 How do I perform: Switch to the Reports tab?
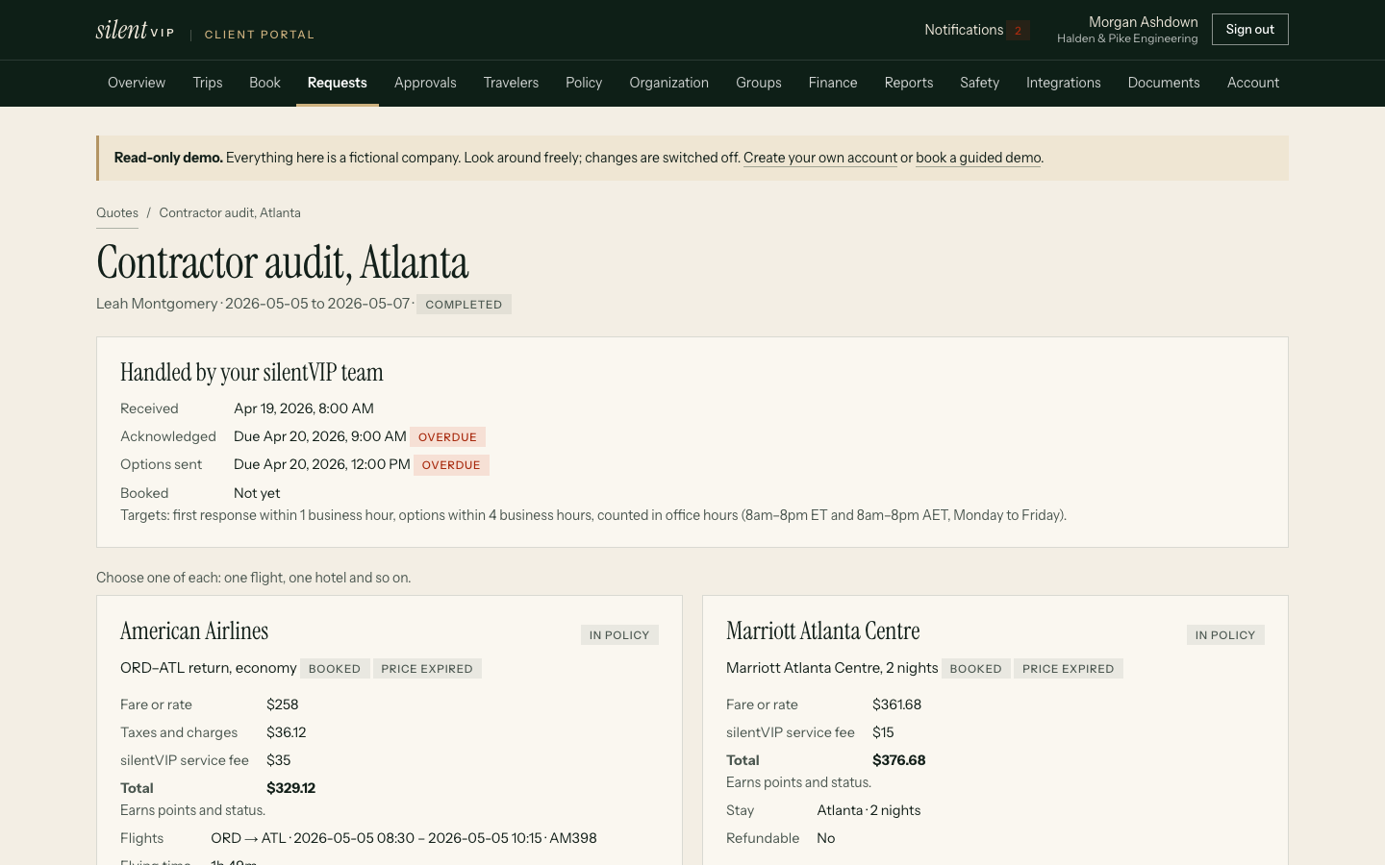[x=909, y=83]
